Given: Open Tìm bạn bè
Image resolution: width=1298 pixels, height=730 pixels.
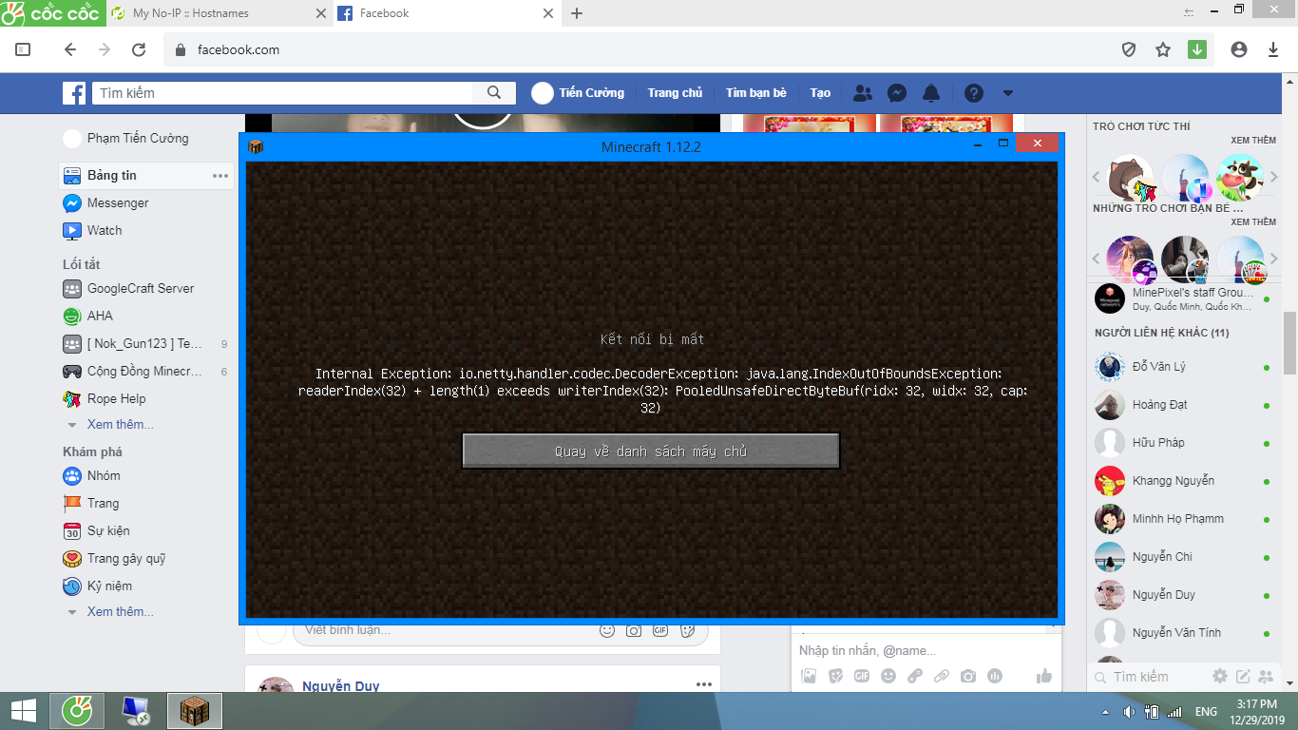Looking at the screenshot, I should 756,93.
